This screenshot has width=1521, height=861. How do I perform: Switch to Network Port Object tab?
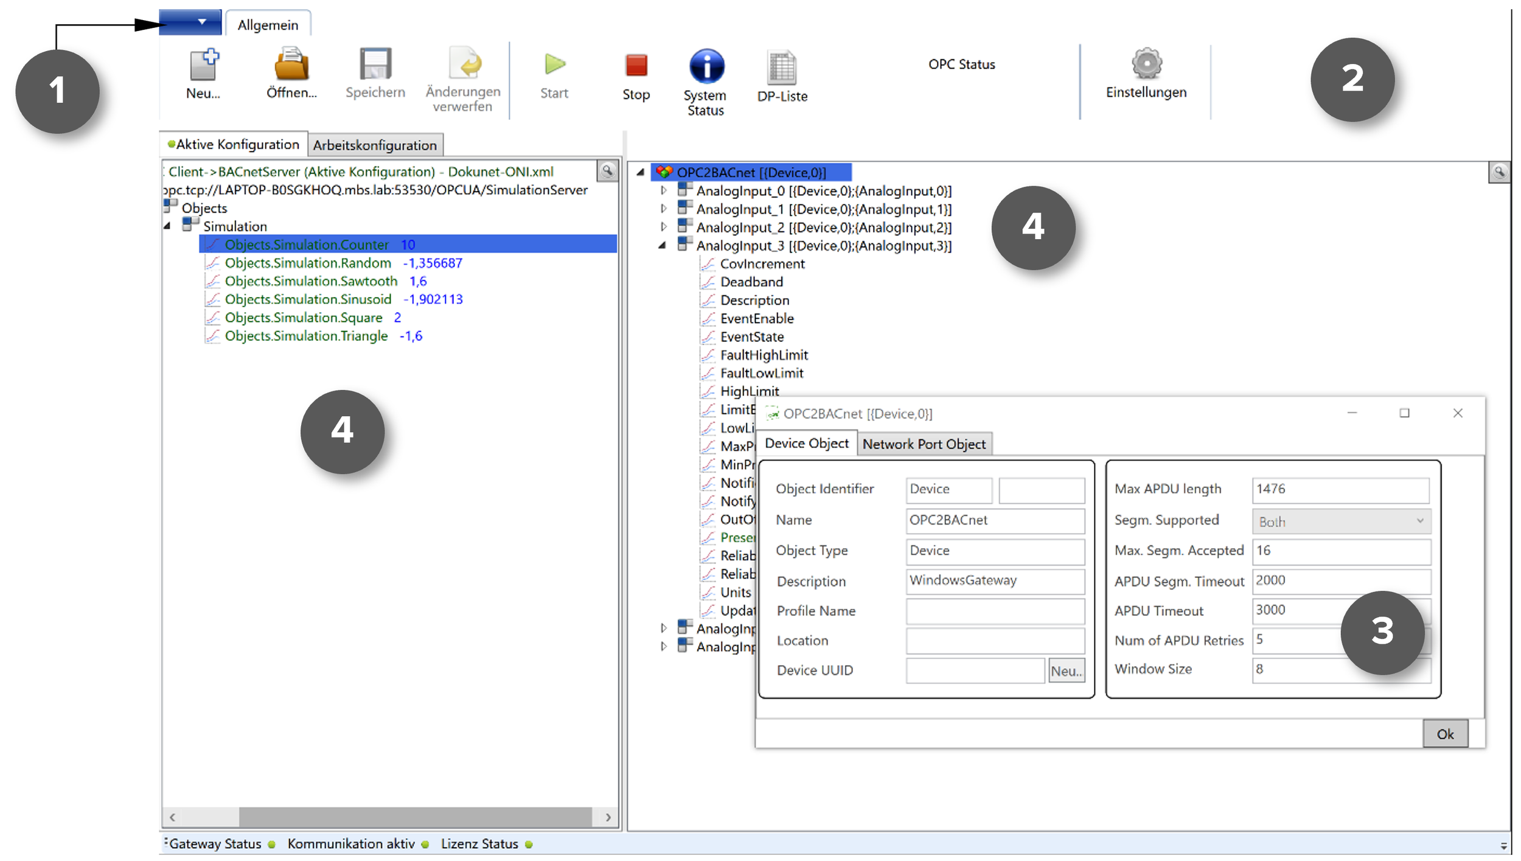point(924,444)
